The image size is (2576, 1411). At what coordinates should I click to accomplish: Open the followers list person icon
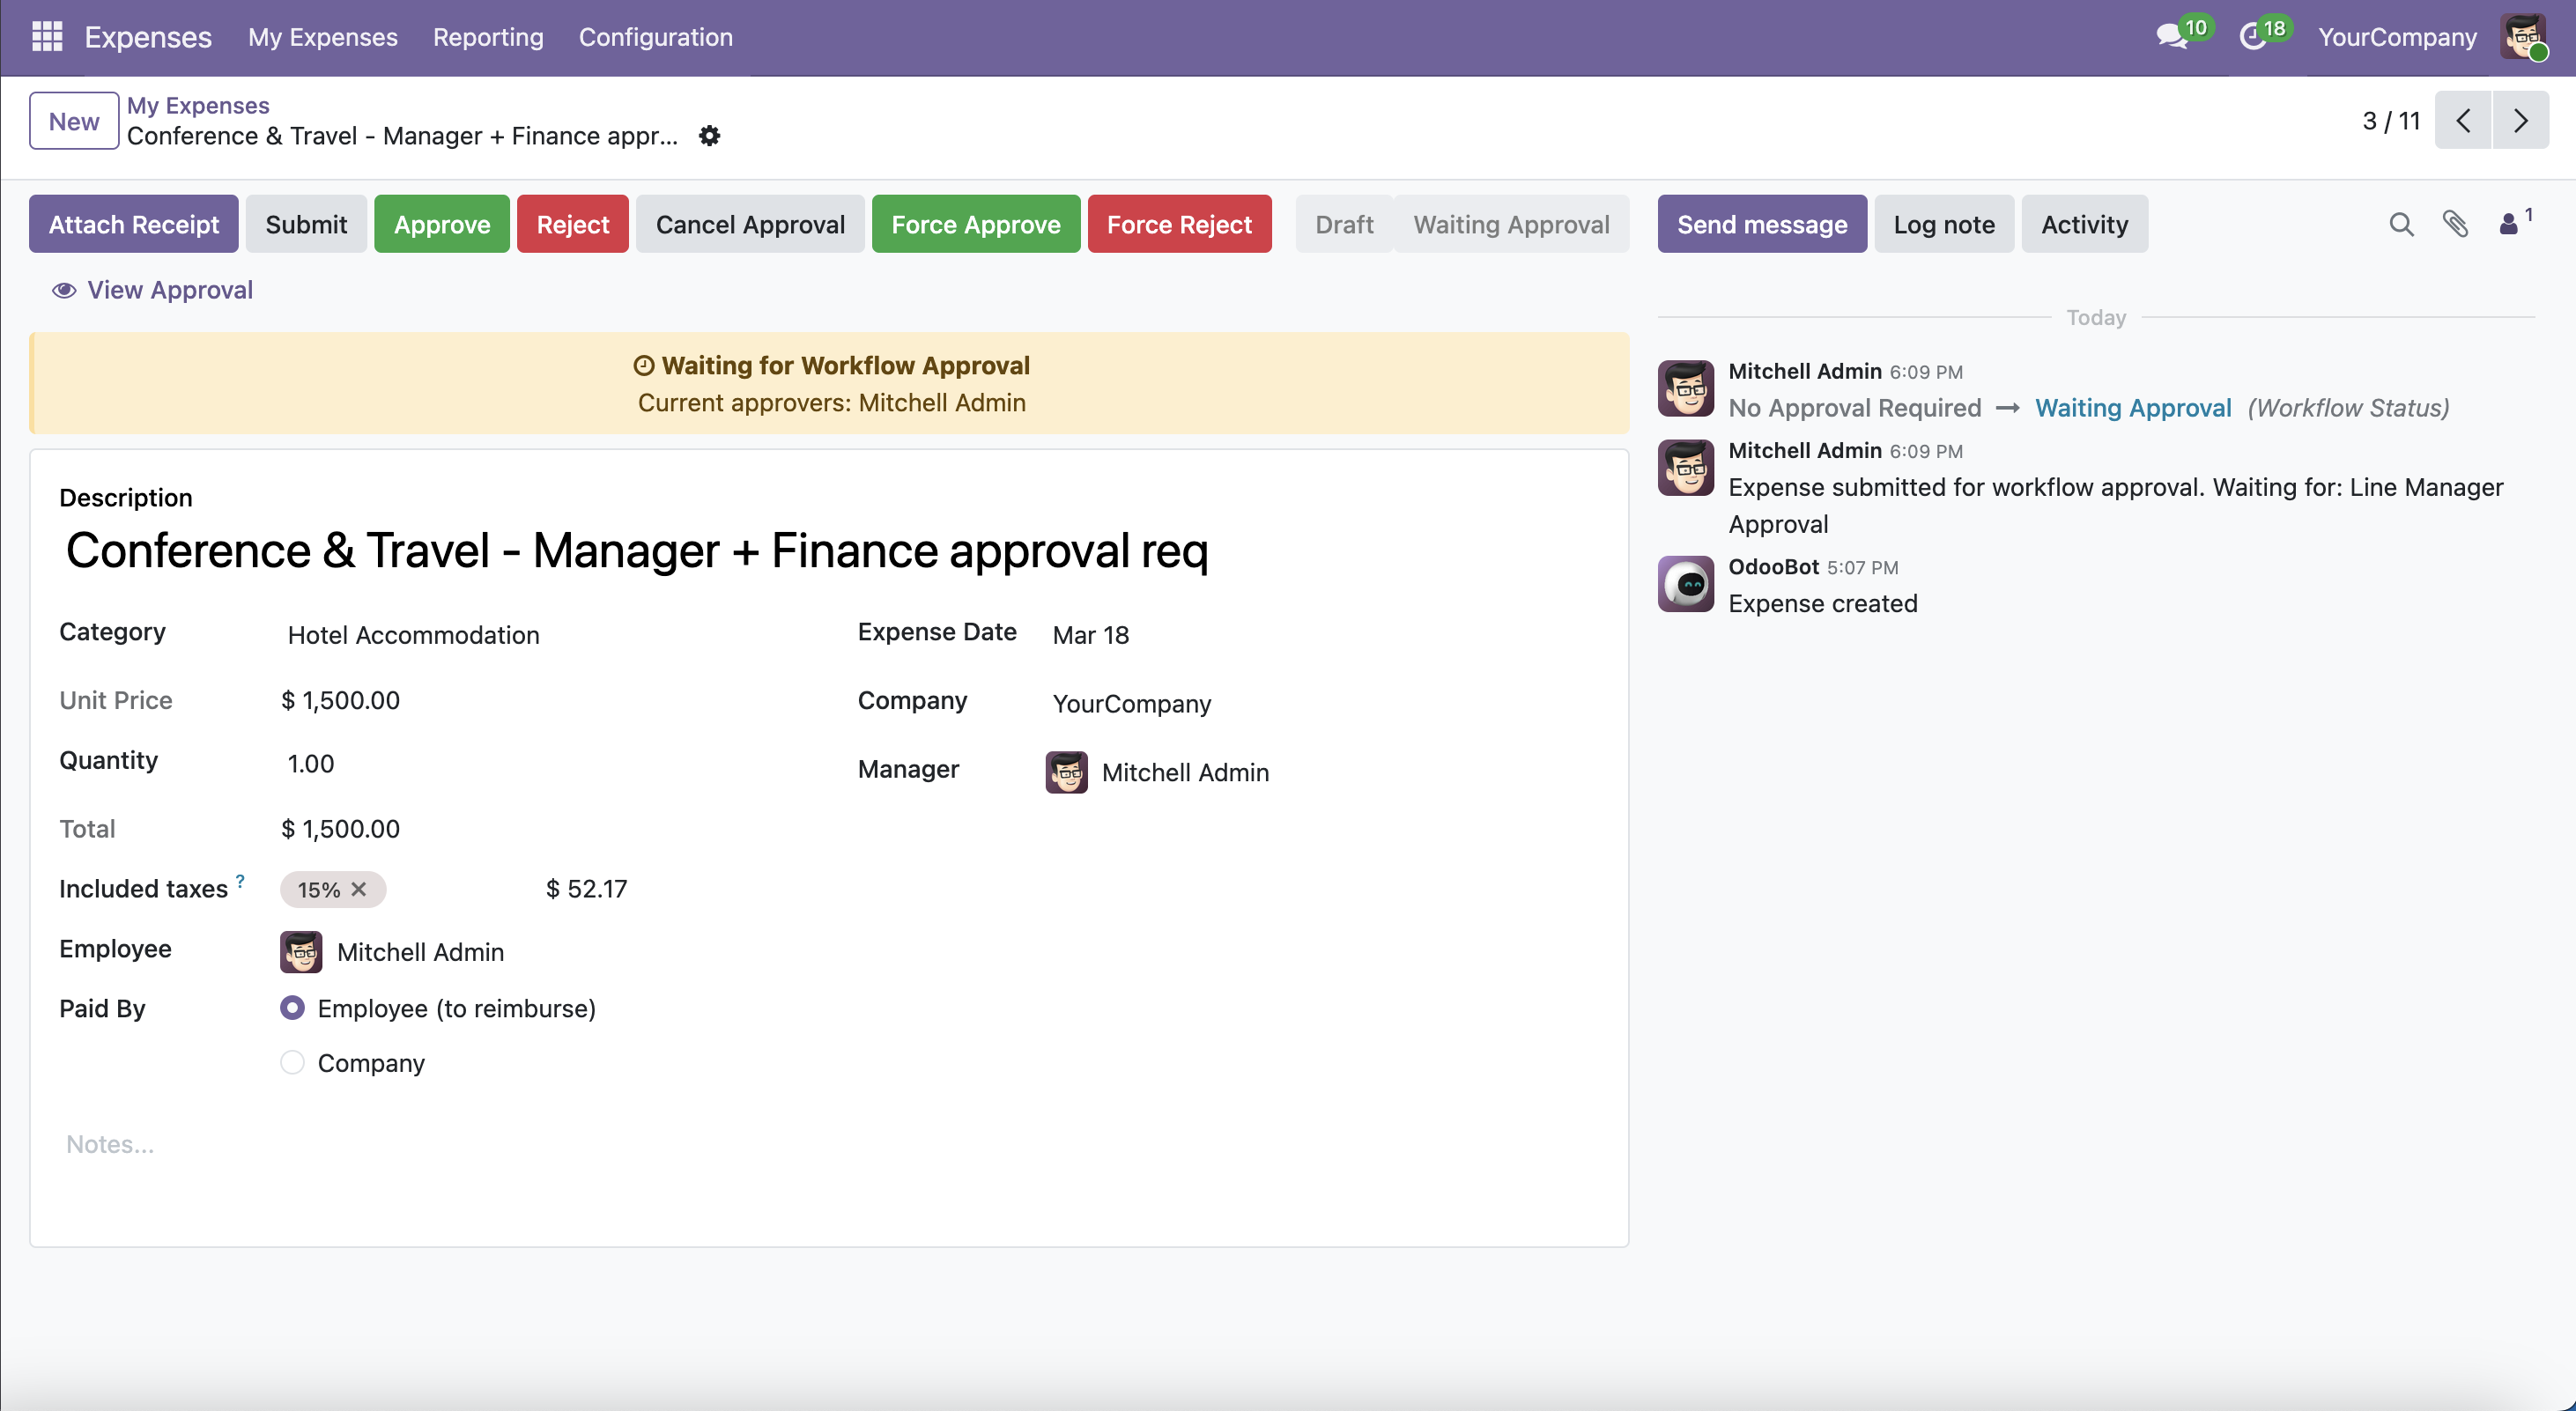tap(2510, 223)
